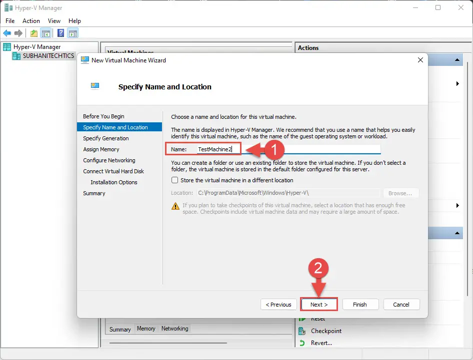Open the Action menu
473x360 pixels.
[x=31, y=21]
